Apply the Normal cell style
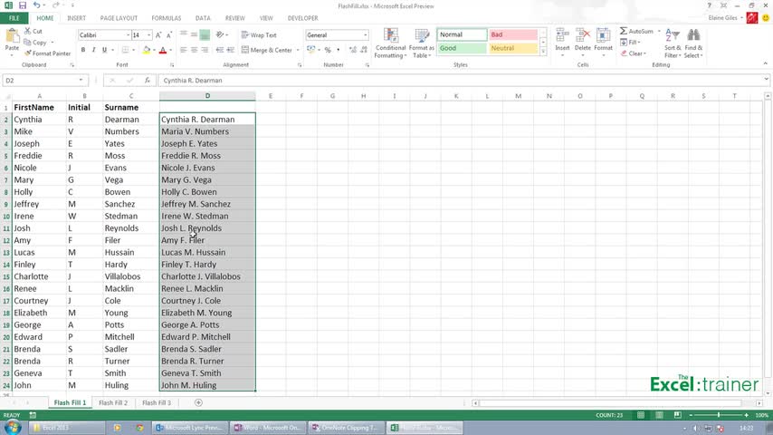Viewport: 773px width, 435px height. click(462, 34)
